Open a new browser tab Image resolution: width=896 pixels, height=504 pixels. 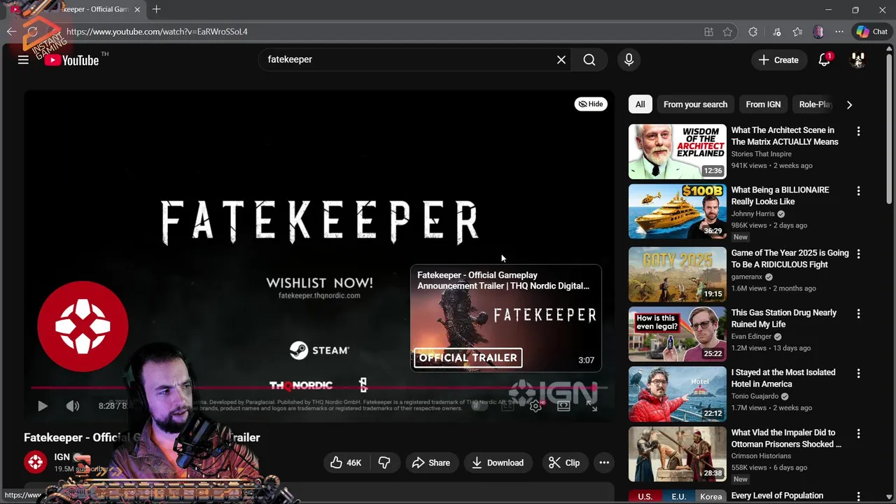pos(156,10)
